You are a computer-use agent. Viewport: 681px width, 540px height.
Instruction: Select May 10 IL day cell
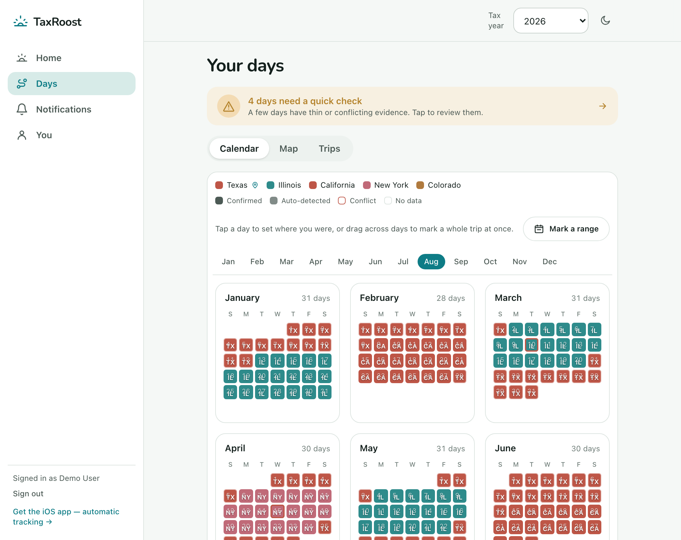tap(365, 511)
